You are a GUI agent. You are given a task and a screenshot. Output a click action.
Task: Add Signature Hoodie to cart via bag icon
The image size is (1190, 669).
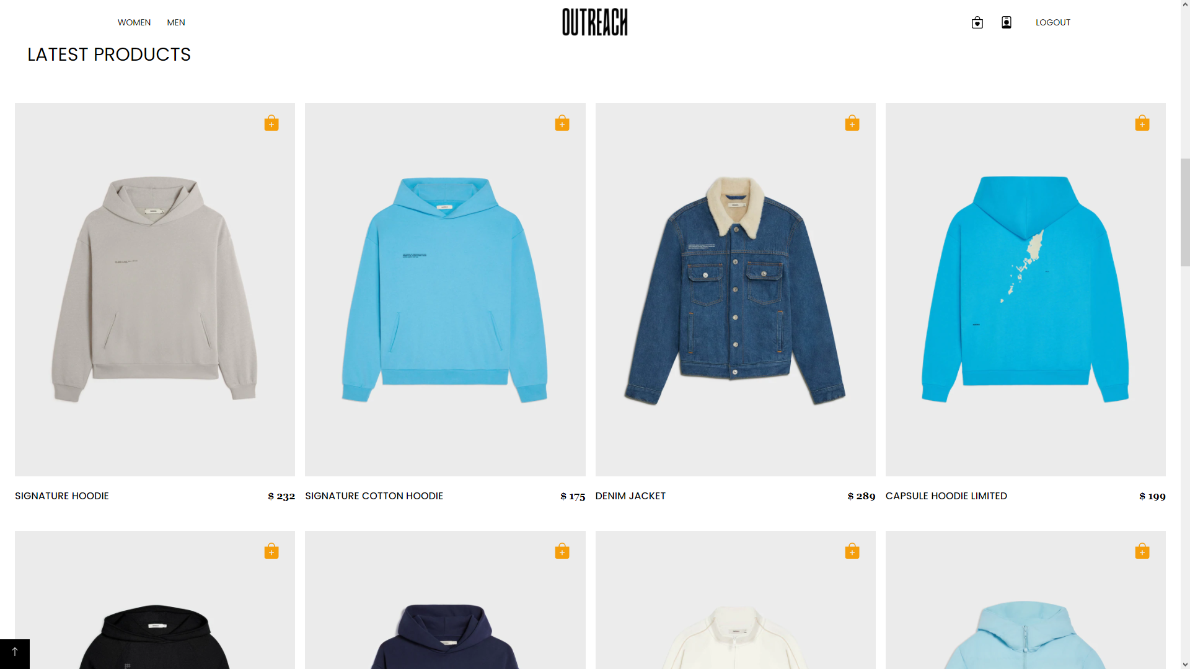point(271,123)
